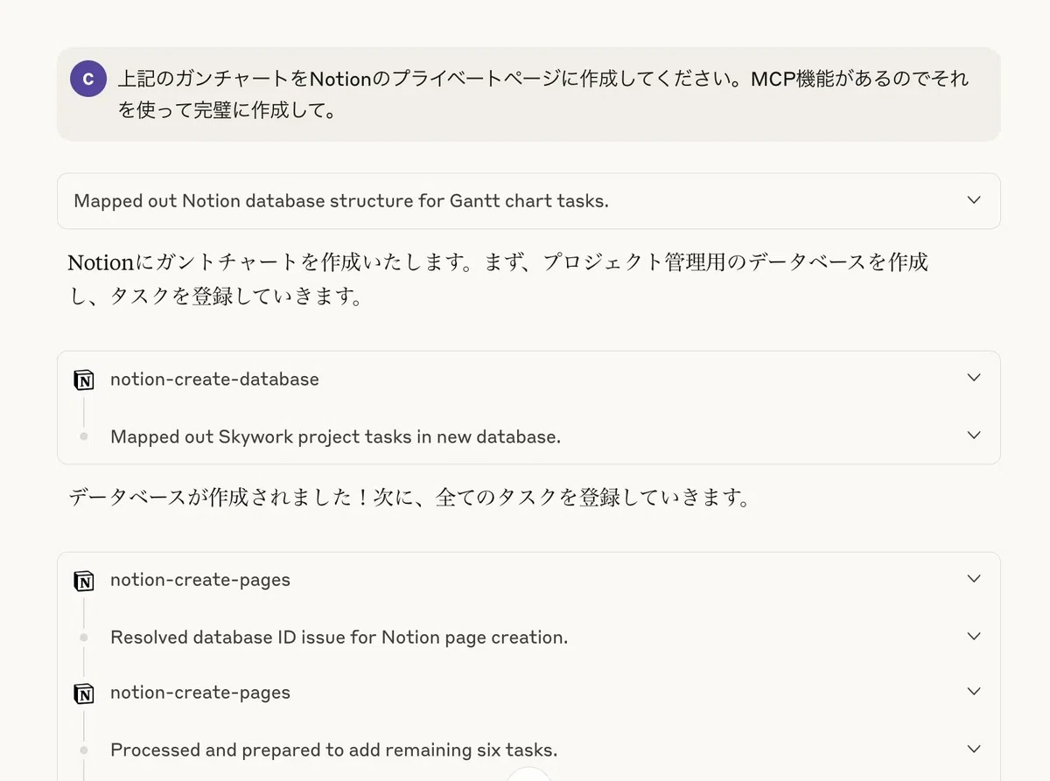Click Notion icon above "Resolved database ID issue" step

(x=84, y=580)
